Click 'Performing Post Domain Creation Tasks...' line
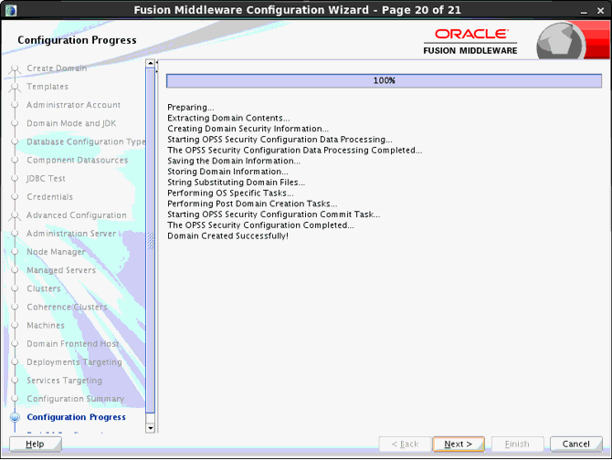The image size is (612, 460). click(x=252, y=204)
